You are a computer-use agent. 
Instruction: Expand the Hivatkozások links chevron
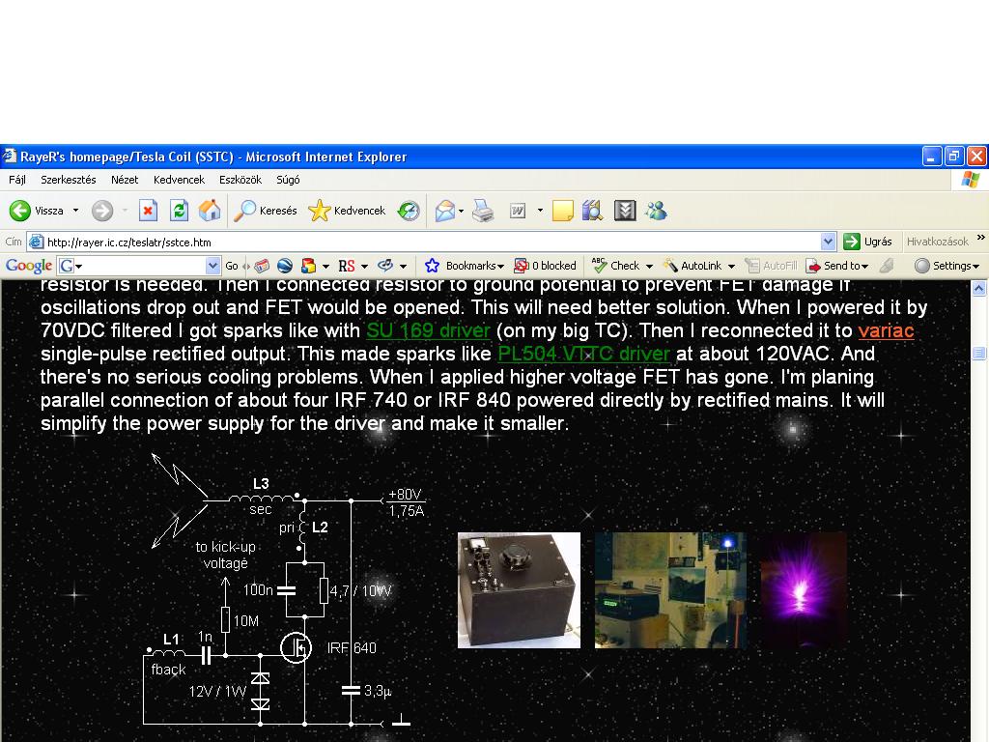click(981, 238)
